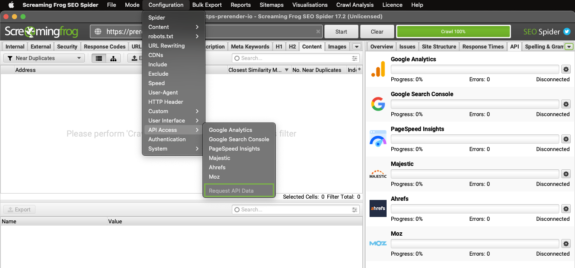
Task: Switch to the Response Codes tab
Action: 104,47
